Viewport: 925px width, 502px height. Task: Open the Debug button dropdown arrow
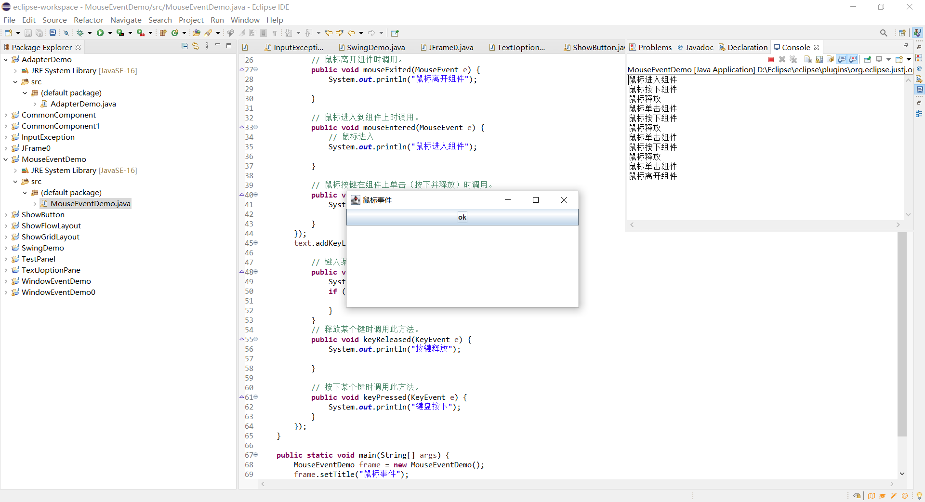pos(90,33)
